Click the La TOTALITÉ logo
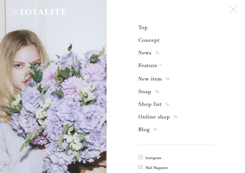 coord(38,12)
